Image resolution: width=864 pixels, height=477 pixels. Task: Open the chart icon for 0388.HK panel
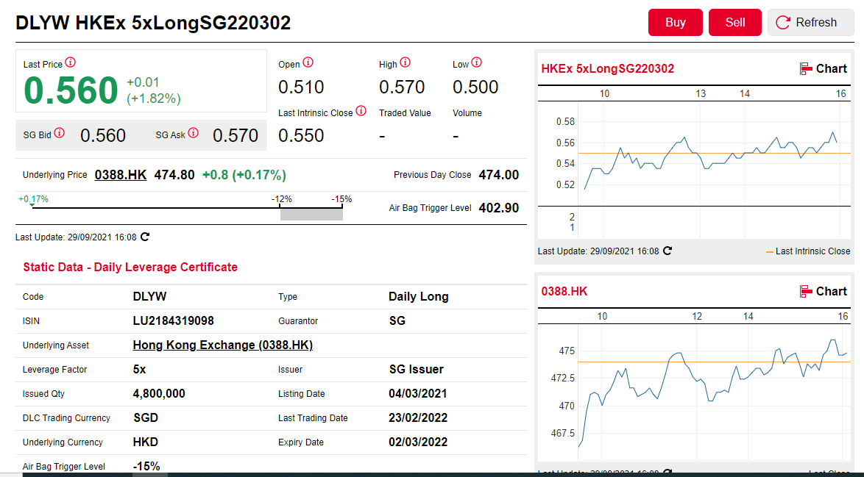(x=806, y=292)
